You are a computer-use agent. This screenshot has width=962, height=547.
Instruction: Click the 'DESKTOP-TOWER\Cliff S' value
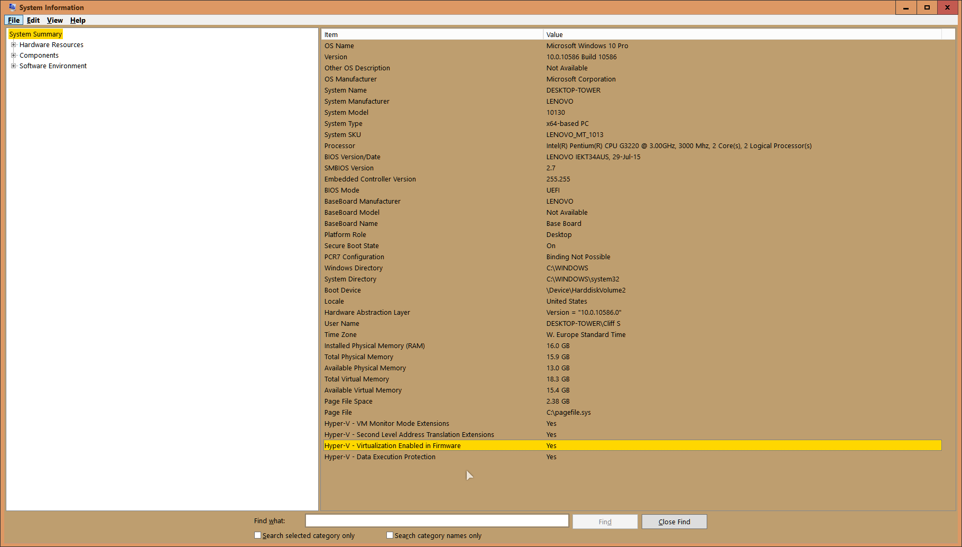click(584, 323)
